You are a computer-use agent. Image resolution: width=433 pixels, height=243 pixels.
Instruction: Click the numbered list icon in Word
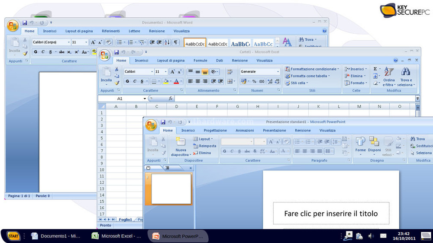click(x=130, y=42)
